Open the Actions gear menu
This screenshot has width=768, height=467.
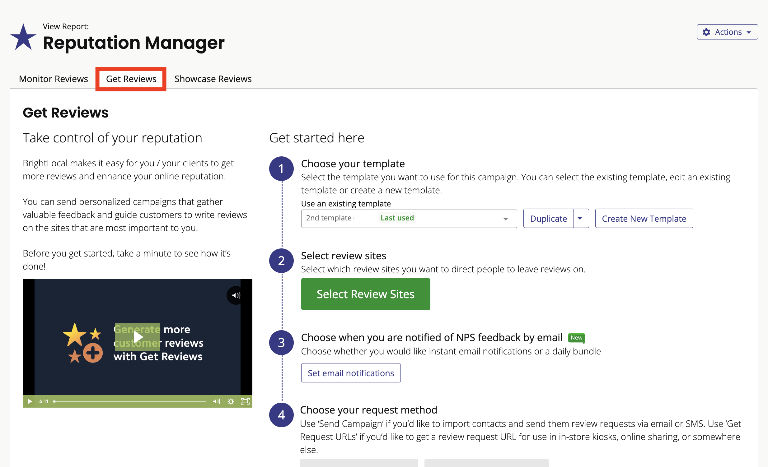[x=727, y=32]
